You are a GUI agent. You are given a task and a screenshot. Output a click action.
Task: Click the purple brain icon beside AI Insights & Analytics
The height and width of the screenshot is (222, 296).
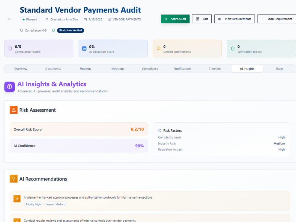[x=9, y=87]
